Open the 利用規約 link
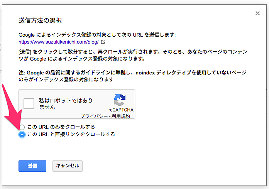269x189 pixels. (122, 116)
